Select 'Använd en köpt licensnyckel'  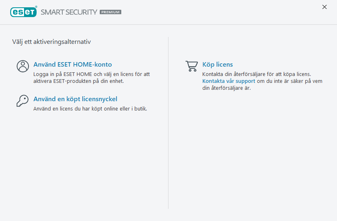tap(75, 99)
